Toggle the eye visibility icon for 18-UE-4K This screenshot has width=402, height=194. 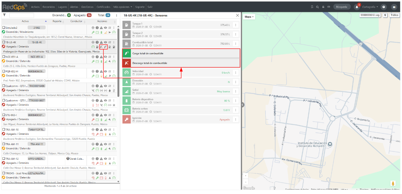click(x=106, y=42)
